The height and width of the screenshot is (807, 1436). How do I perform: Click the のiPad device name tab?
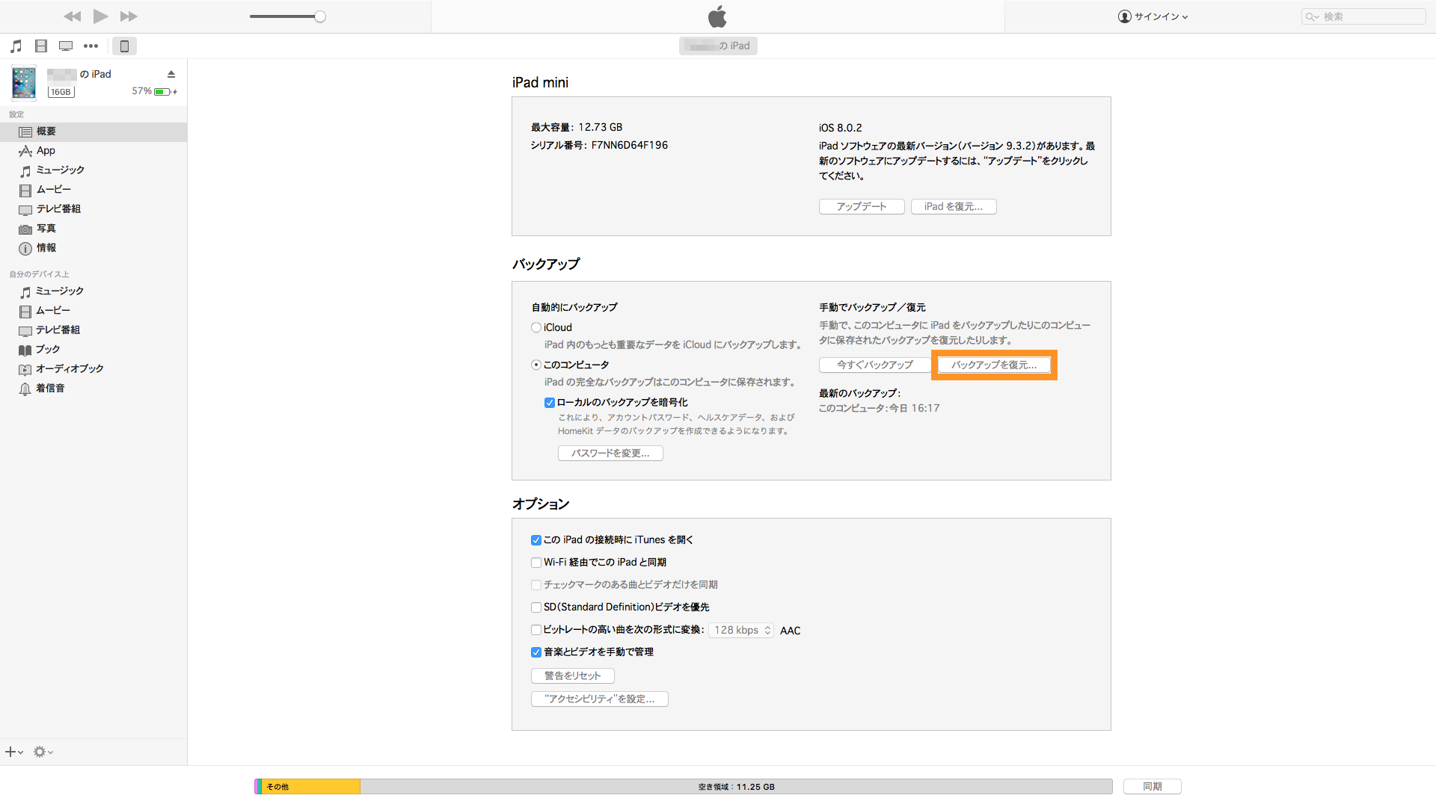pyautogui.click(x=718, y=46)
